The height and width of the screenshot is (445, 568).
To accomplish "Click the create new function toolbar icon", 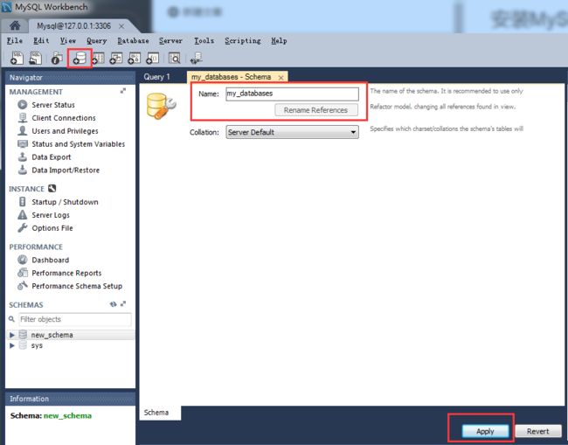I will pos(152,58).
